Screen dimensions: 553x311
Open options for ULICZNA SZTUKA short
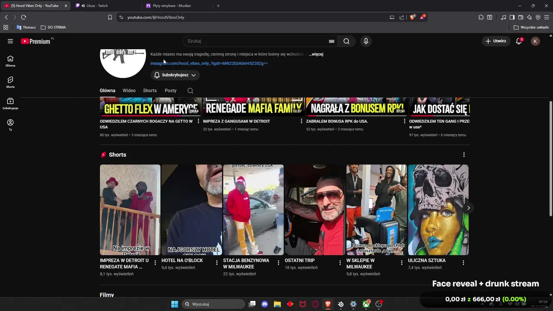pos(463,263)
